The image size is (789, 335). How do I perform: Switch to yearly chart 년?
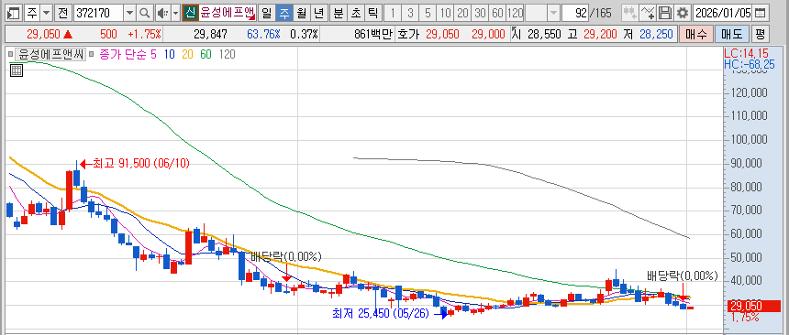point(318,13)
